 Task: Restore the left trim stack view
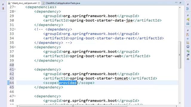click(x=3, y=4)
